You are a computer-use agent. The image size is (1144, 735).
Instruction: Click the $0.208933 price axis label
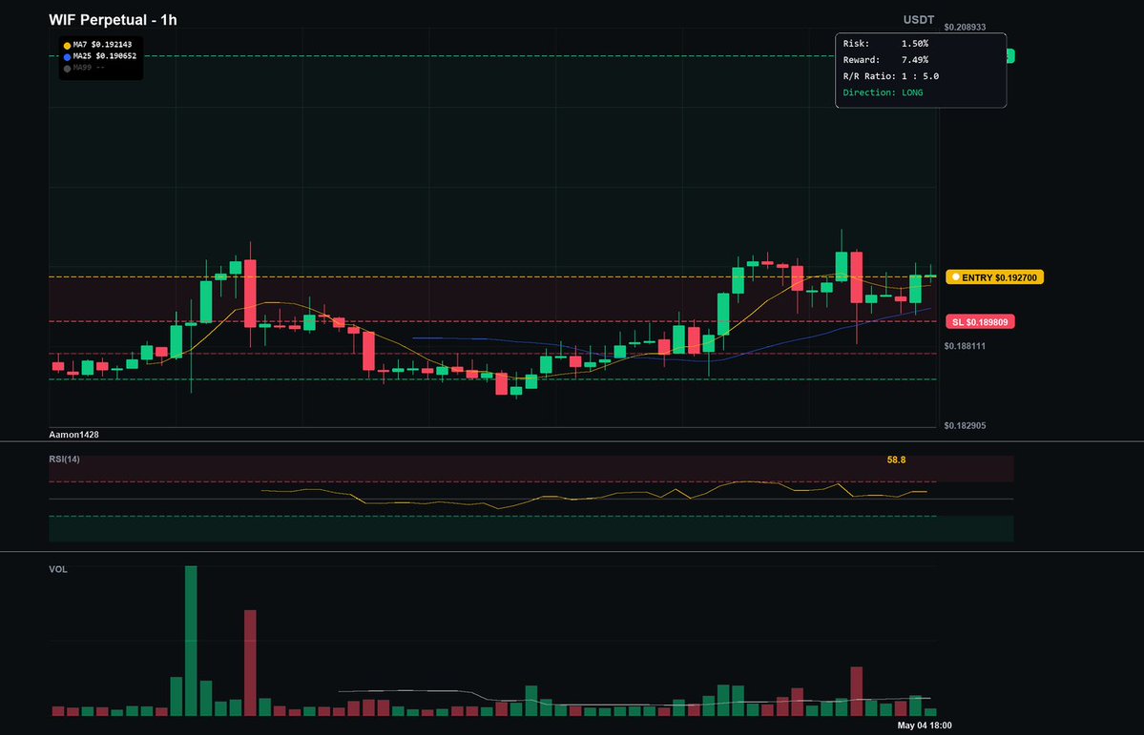coord(965,27)
